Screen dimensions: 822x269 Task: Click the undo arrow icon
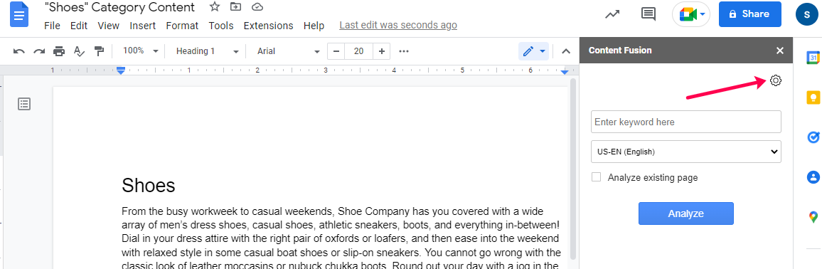click(x=19, y=51)
